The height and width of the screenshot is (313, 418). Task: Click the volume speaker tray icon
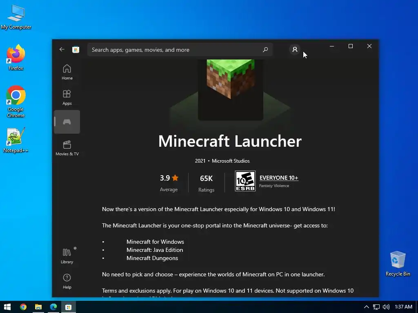[x=386, y=307]
